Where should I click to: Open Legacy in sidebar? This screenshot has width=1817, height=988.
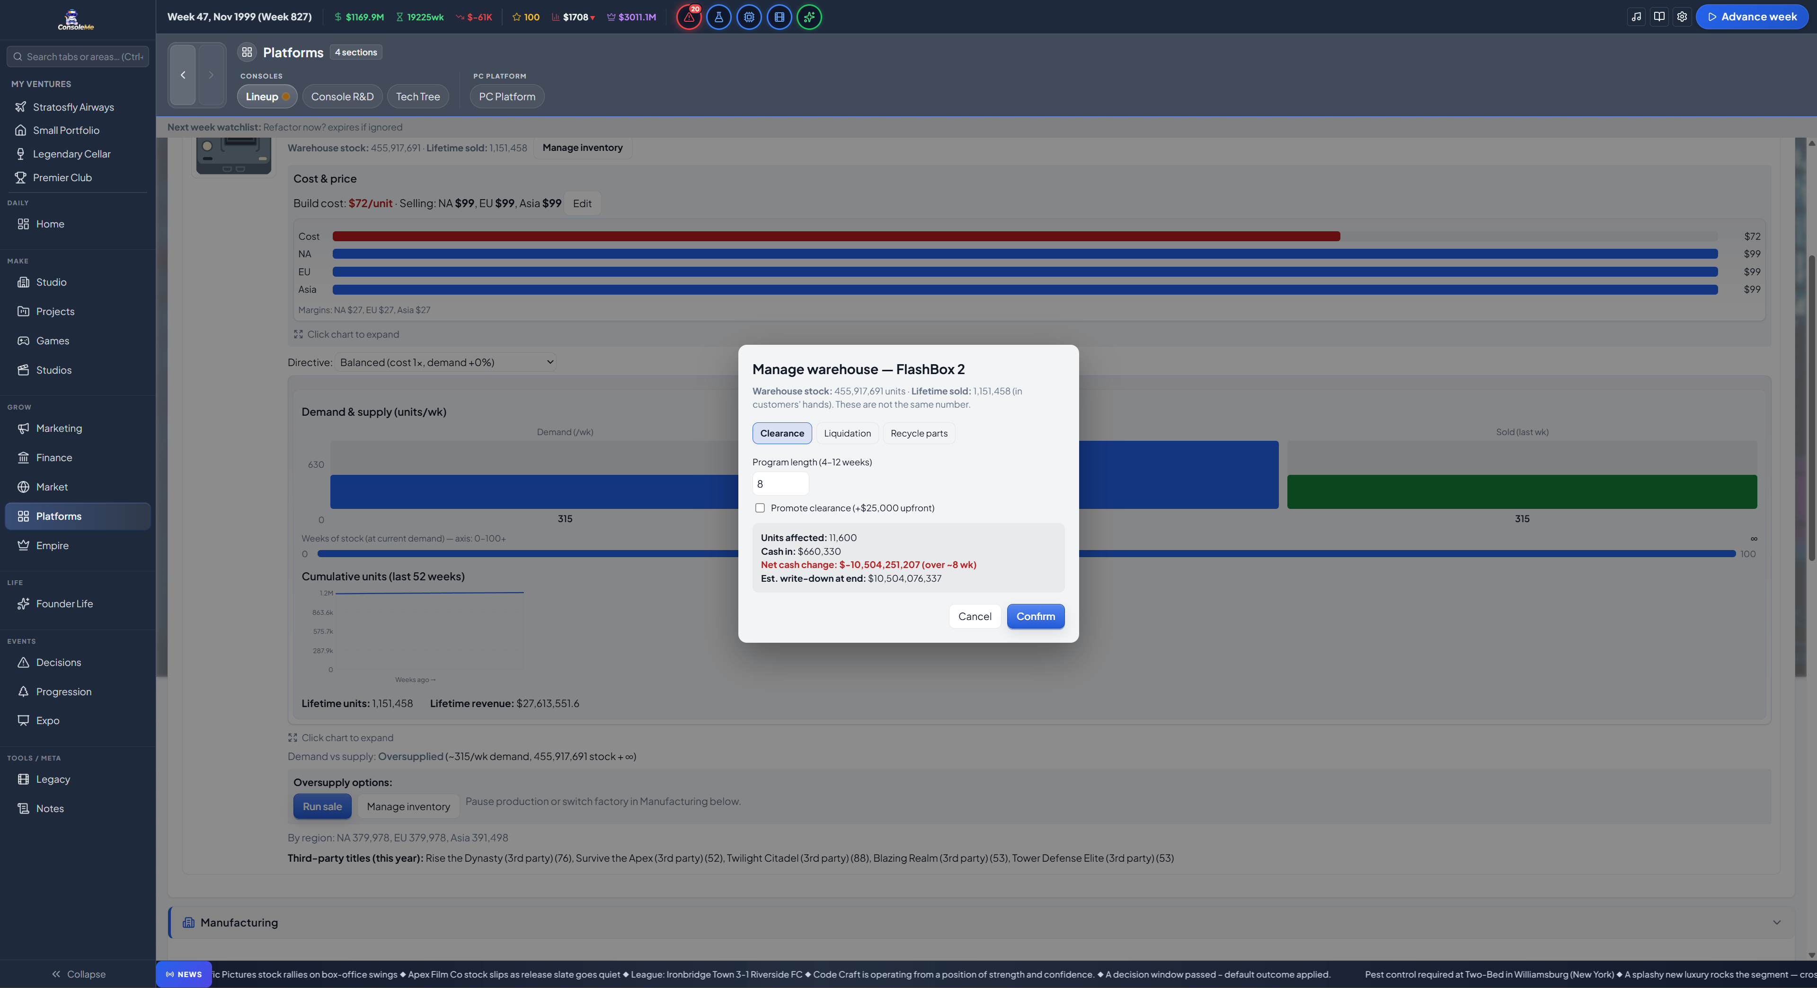[78, 779]
